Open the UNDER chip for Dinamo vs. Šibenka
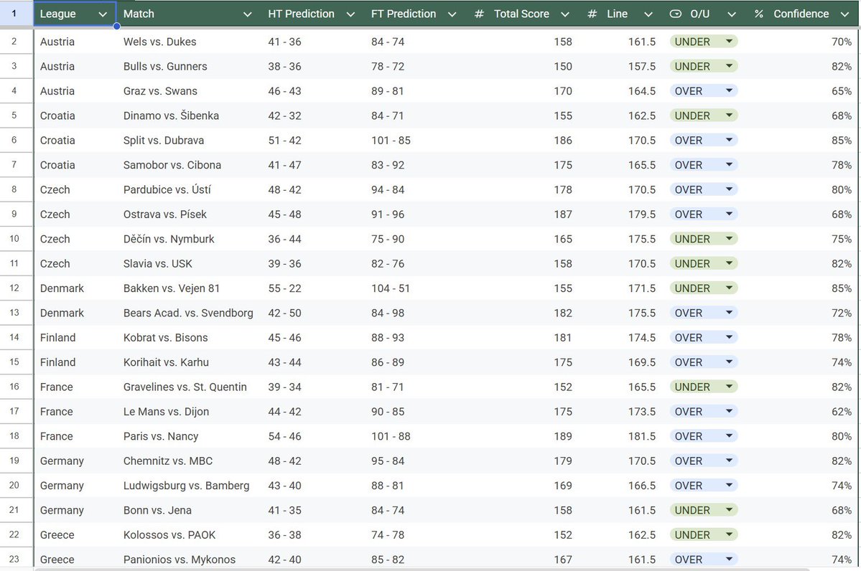Screen dimensions: 861x571 tap(704, 115)
